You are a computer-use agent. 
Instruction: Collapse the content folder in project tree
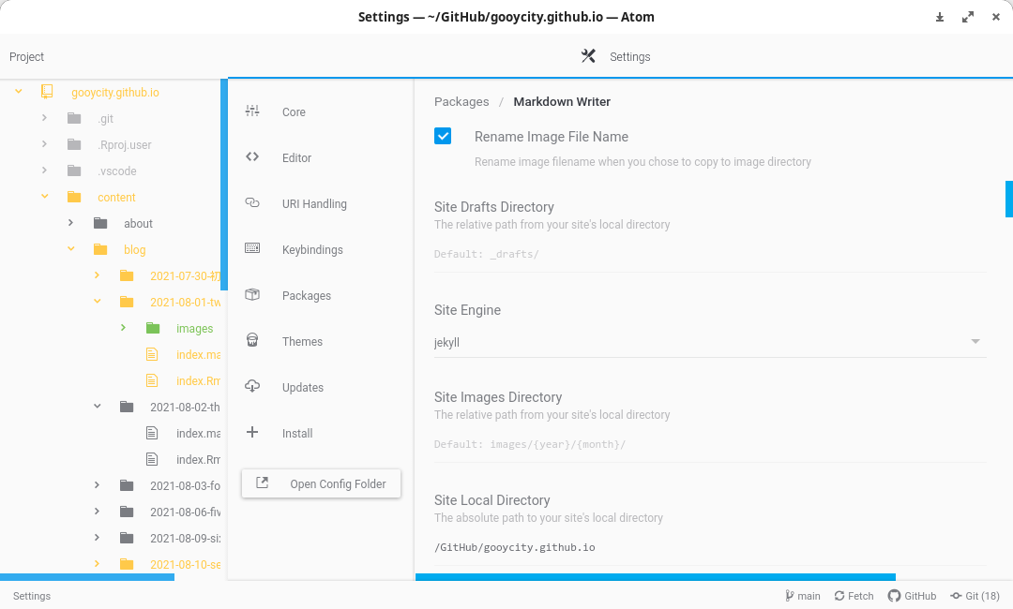coord(45,197)
